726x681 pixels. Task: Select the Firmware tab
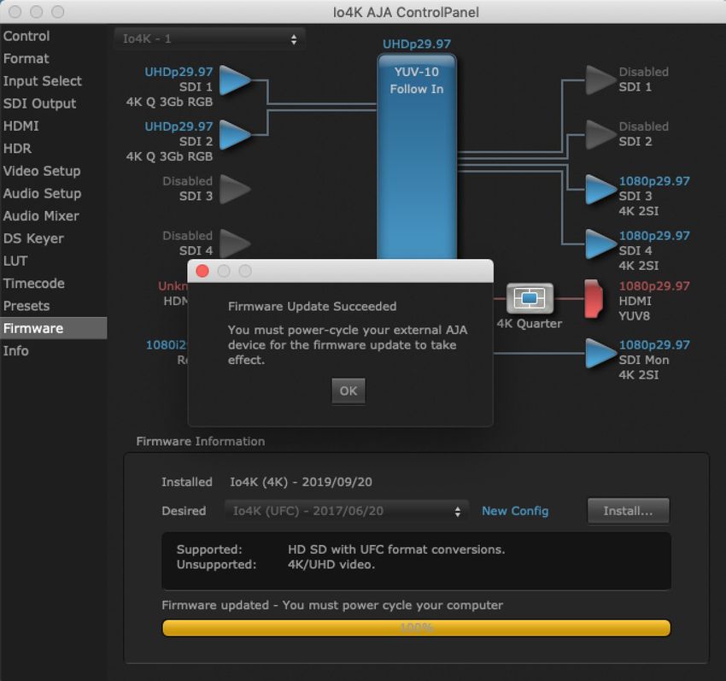click(x=53, y=328)
